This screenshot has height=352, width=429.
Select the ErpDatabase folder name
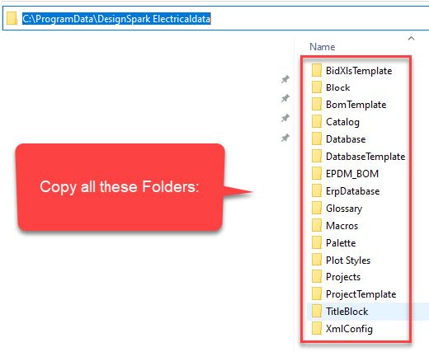(x=353, y=191)
